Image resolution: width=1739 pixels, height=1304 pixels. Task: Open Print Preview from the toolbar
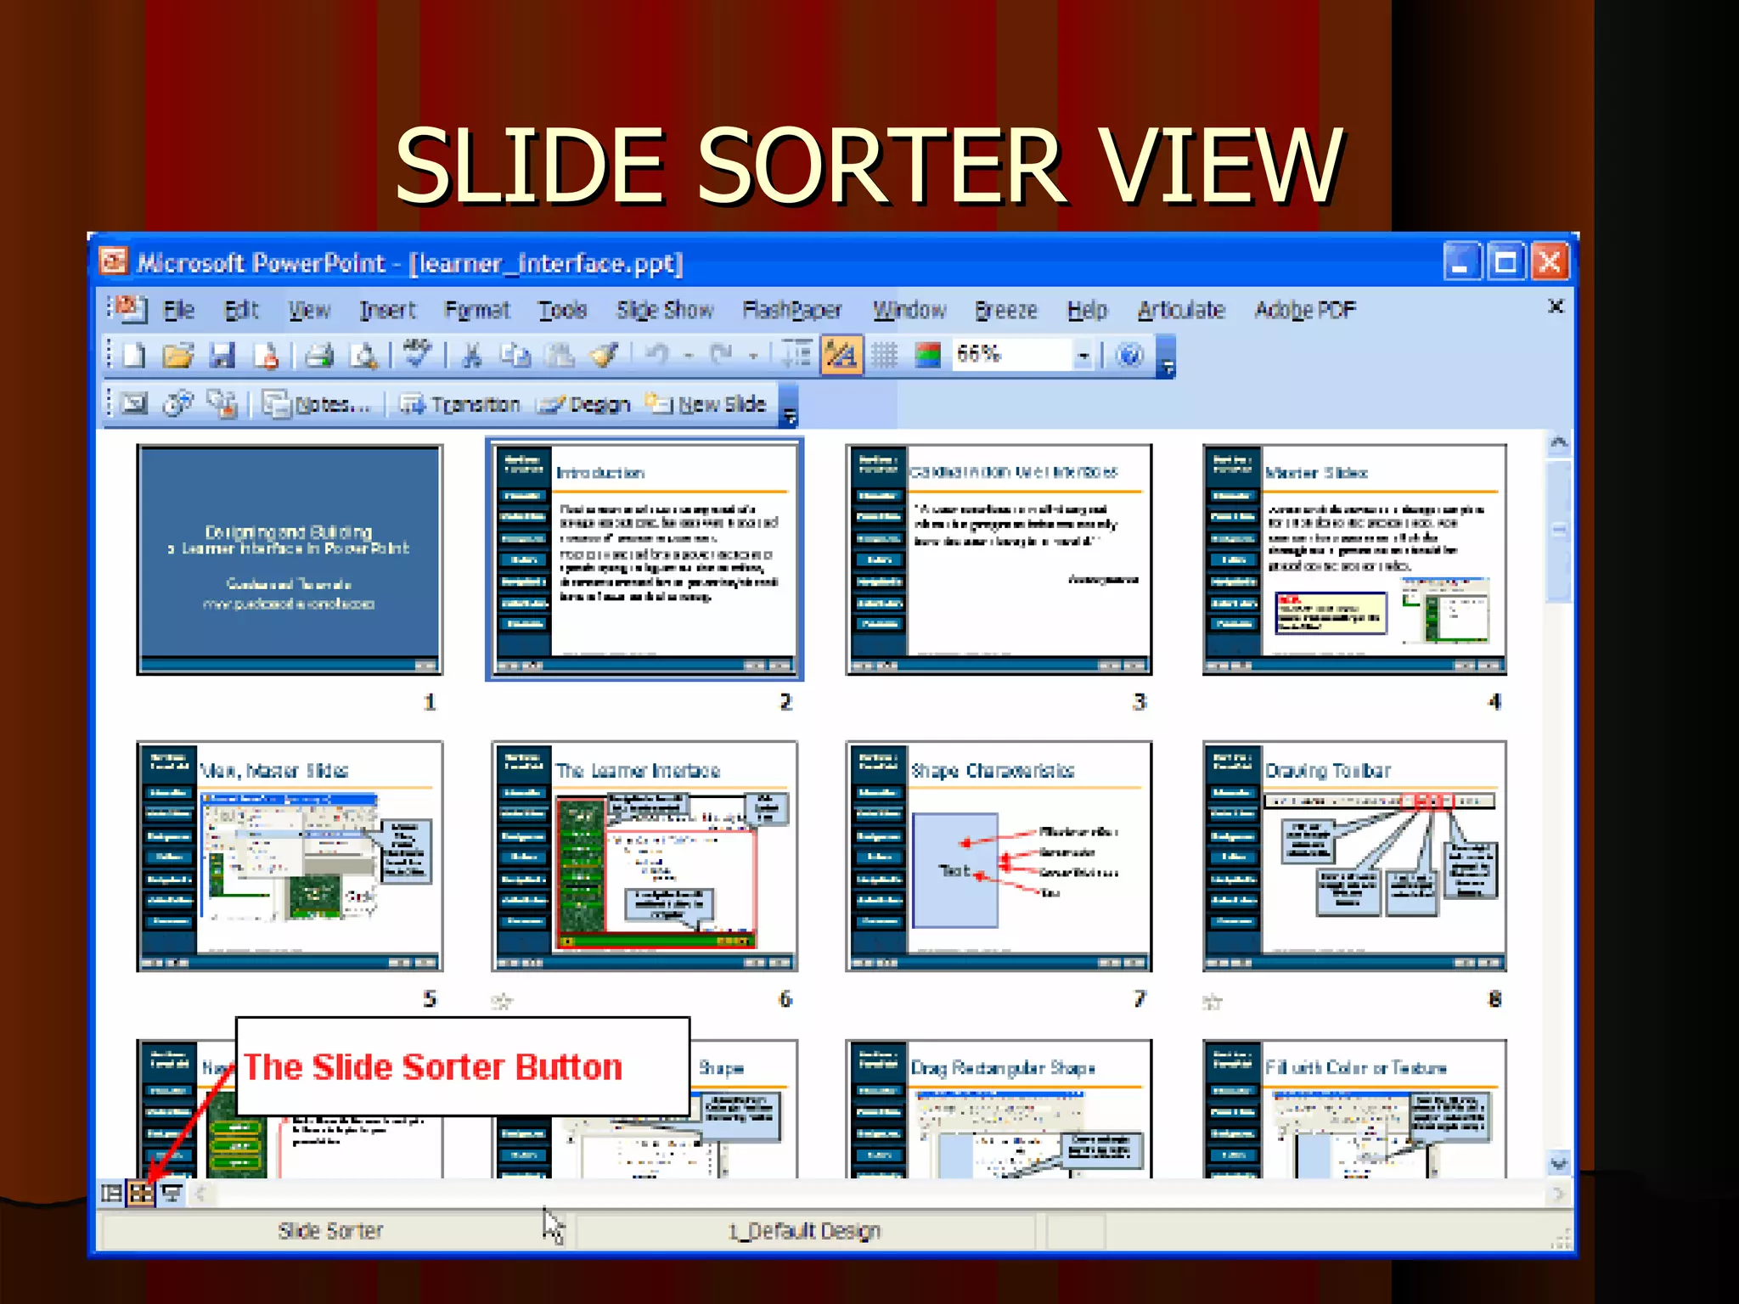364,355
